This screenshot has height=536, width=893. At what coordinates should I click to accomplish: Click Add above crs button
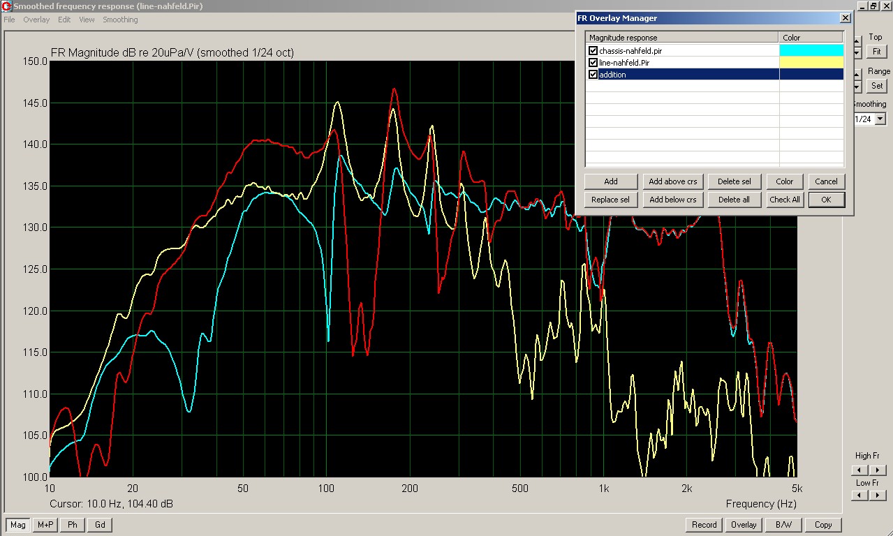[x=672, y=181]
